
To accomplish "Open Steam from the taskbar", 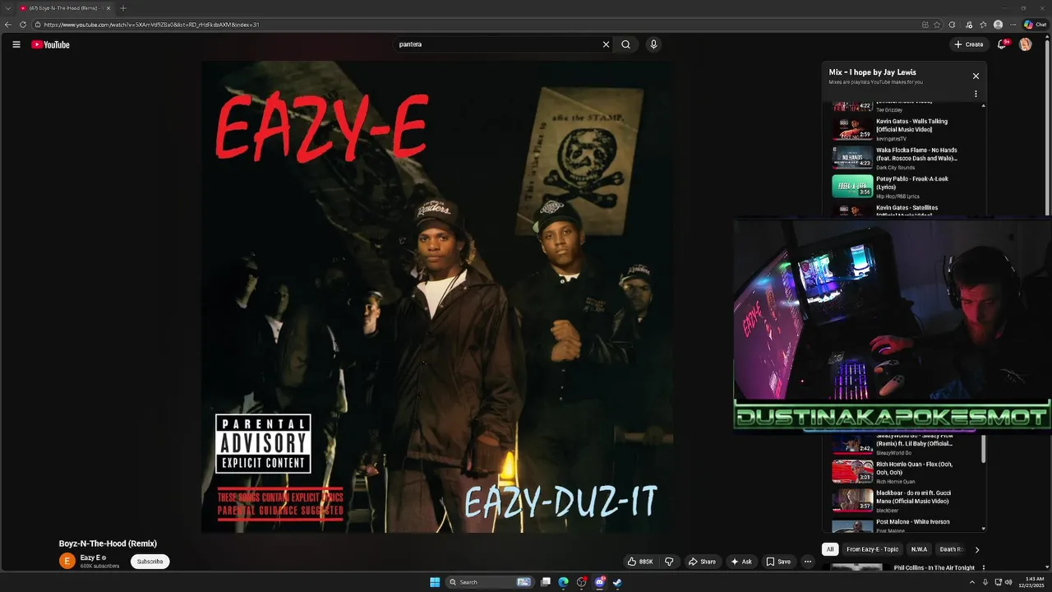I will coord(617,582).
